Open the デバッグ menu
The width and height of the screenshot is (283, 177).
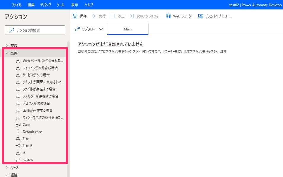[x=46, y=5]
